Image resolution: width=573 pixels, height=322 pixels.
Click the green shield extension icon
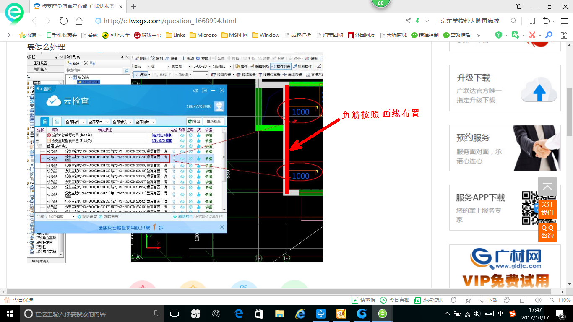499,35
